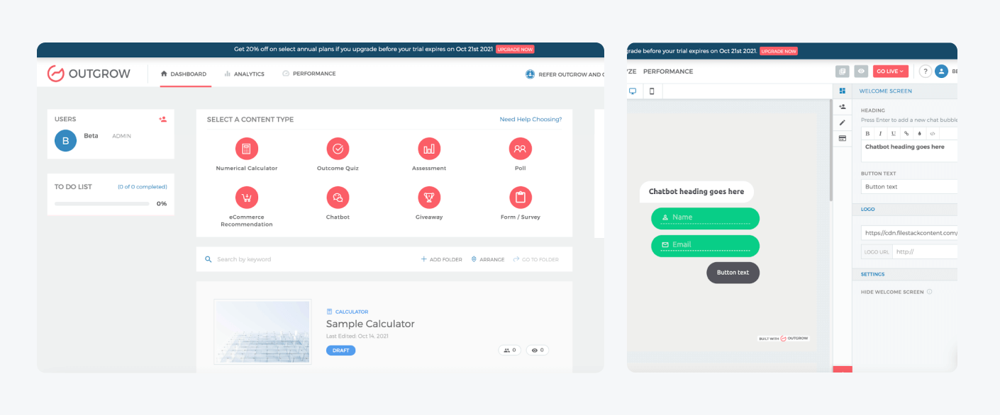Select the eCommerce Recommendation icon
1000x415 pixels.
click(247, 198)
